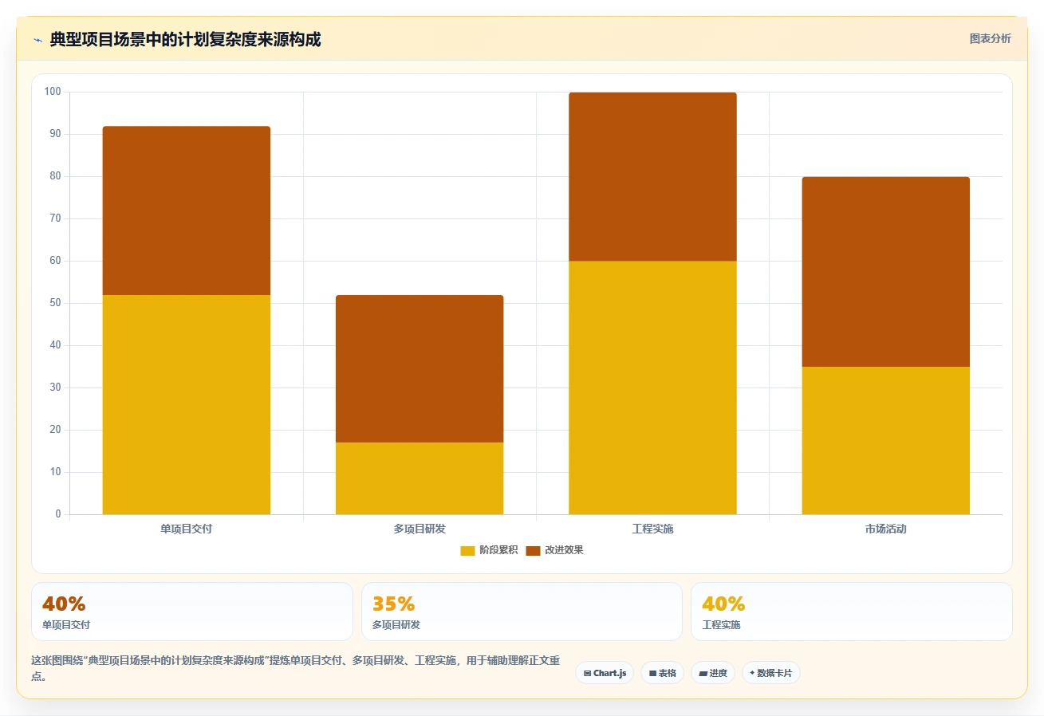The height and width of the screenshot is (716, 1044).
Task: Click the 图表分析 label in header
Action: pyautogui.click(x=990, y=38)
